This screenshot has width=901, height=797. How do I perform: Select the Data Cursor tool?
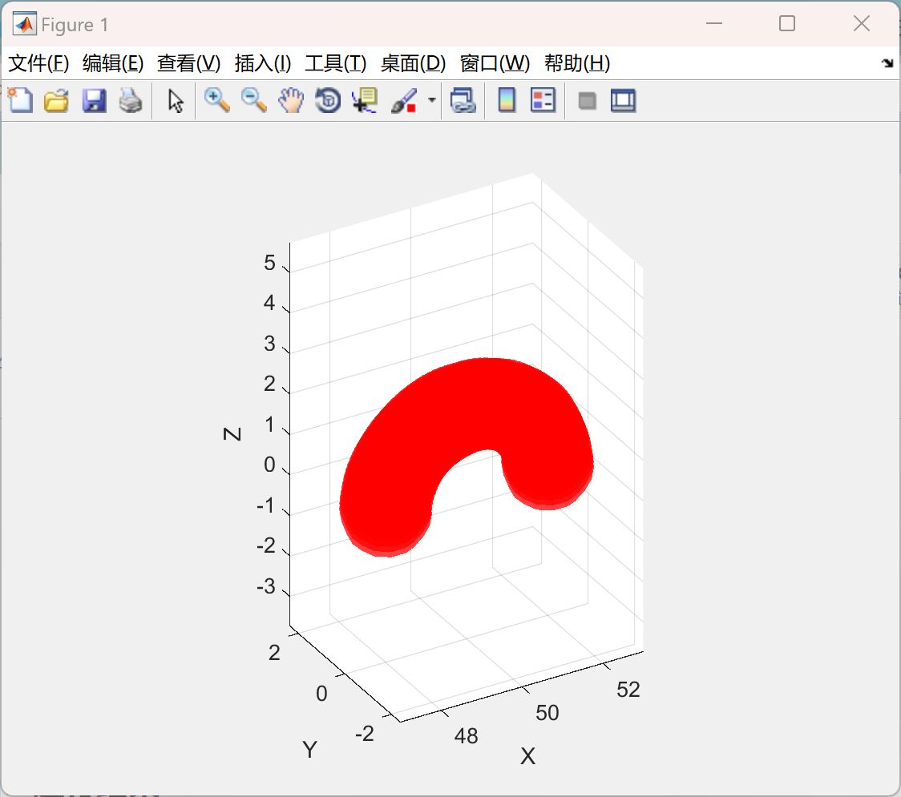point(364,100)
